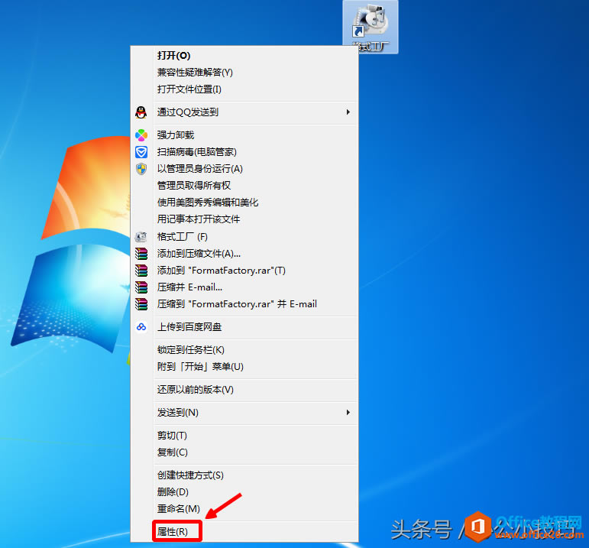589x548 pixels.
Task: Expand the 通过QQ发送到 submenu arrow
Action: (x=348, y=112)
